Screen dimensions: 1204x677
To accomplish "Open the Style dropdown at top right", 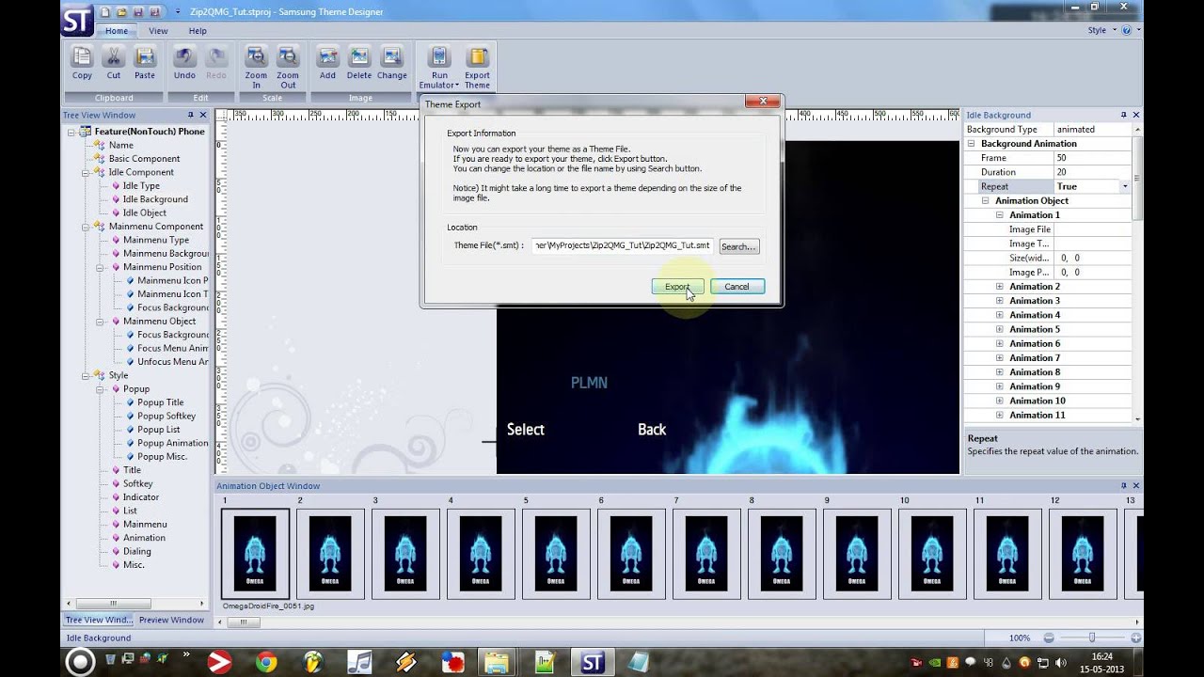I will [x=1101, y=30].
